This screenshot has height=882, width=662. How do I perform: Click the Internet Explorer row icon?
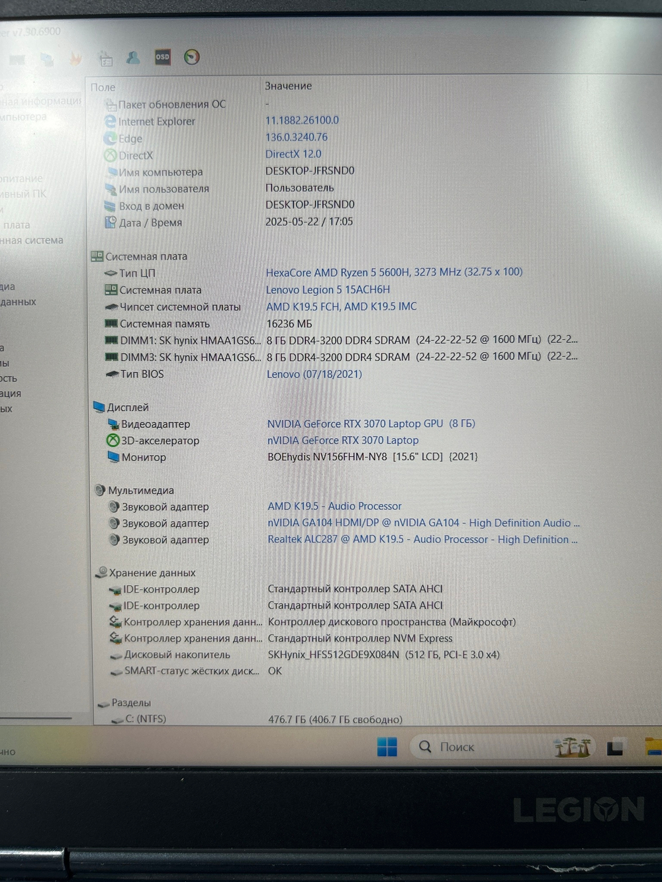tap(110, 121)
